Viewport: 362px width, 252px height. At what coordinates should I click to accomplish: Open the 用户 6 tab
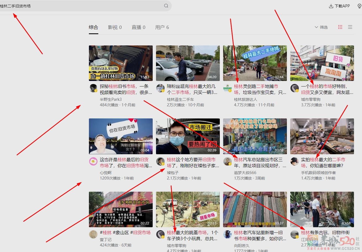pos(162,27)
